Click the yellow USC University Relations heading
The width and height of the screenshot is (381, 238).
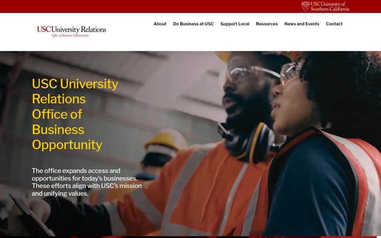pos(75,114)
